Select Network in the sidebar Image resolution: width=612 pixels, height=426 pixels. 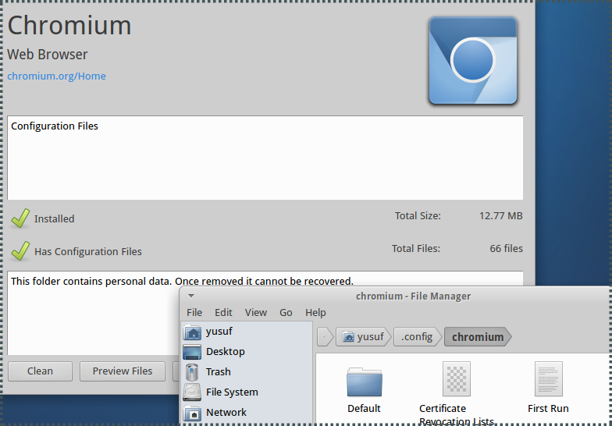[247, 413]
